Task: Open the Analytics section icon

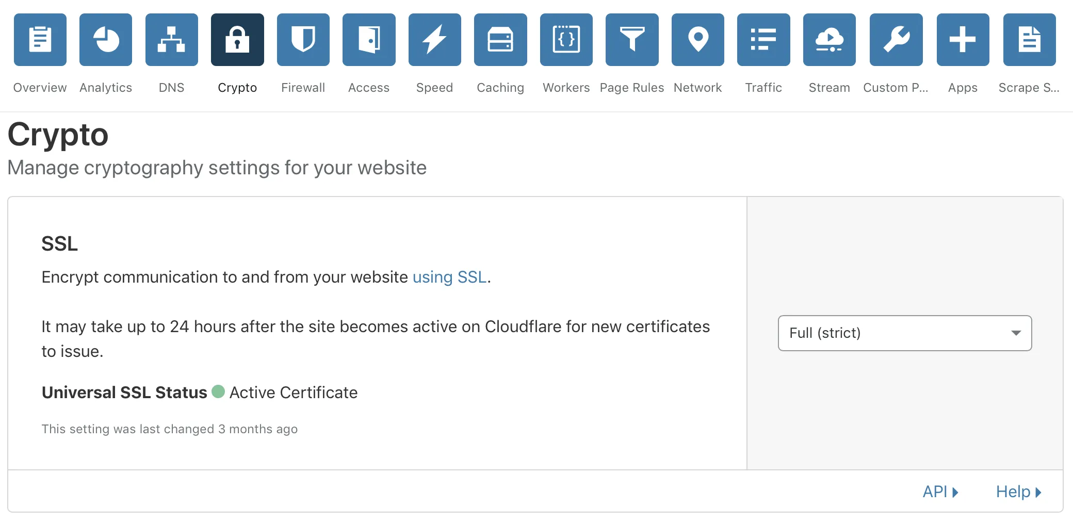Action: (105, 39)
